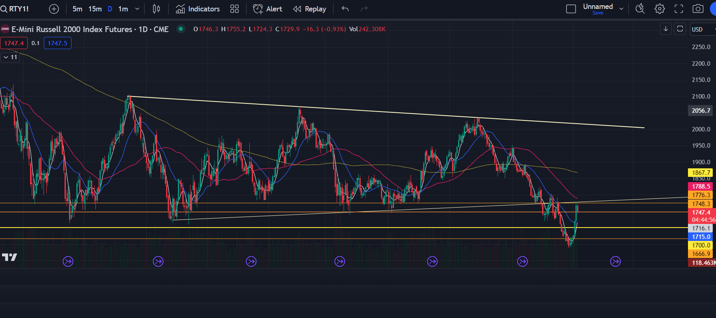Select the 5m timeframe
This screenshot has height=318, width=716.
[x=77, y=9]
